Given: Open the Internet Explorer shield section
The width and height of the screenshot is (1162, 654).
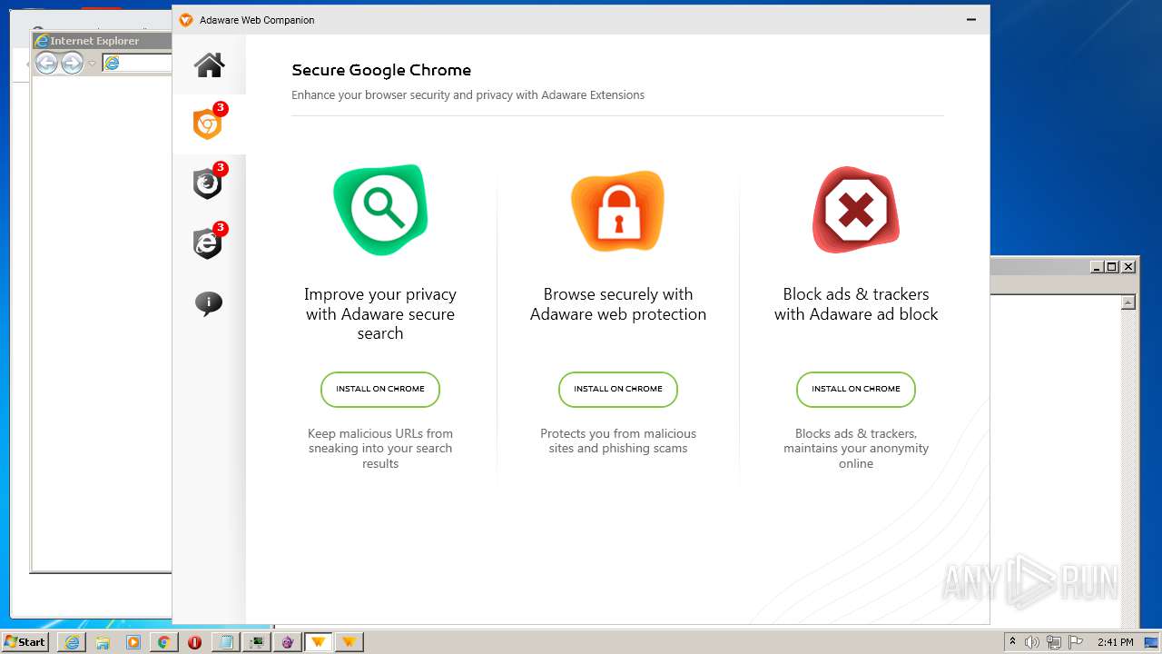Looking at the screenshot, I should click(208, 243).
